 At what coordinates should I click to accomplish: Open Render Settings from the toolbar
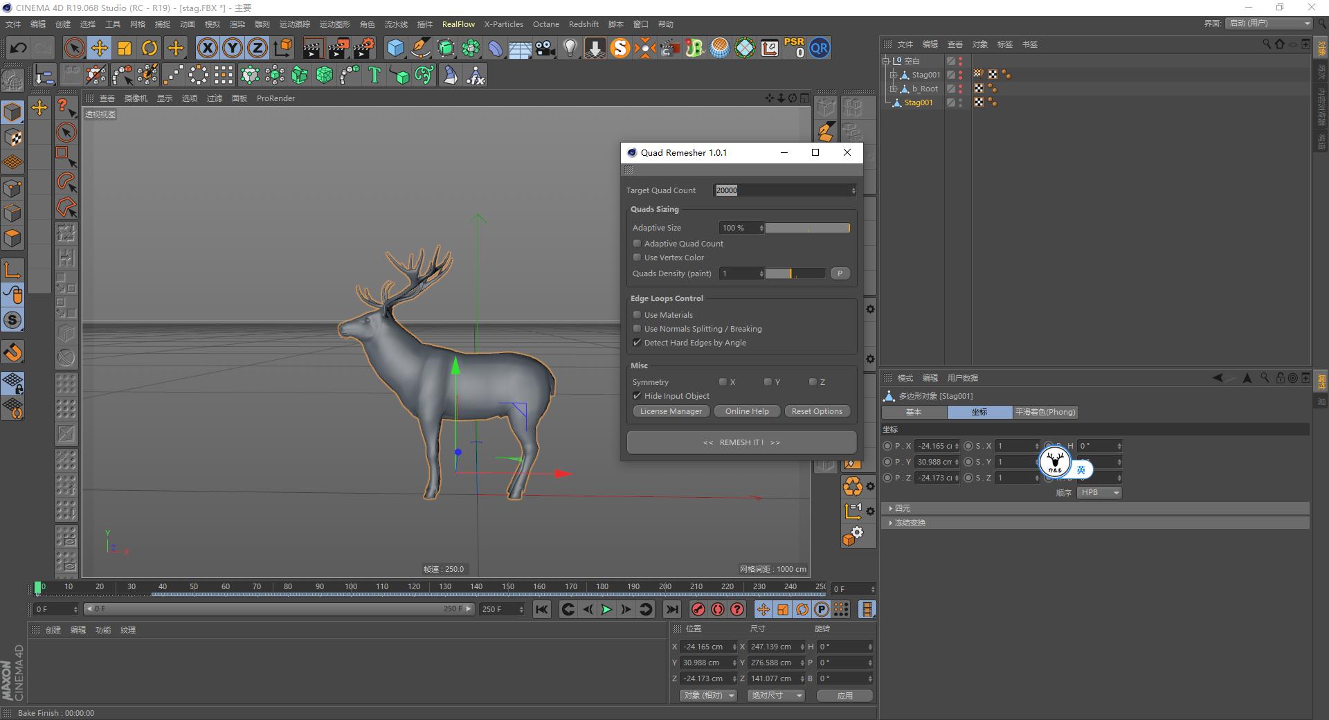point(363,48)
